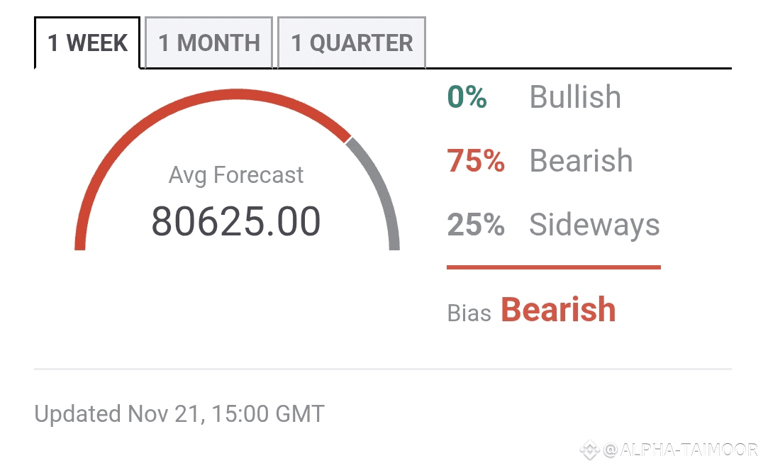Click the green 0% bullish percentage
Image resolution: width=763 pixels, height=468 pixels.
467,97
